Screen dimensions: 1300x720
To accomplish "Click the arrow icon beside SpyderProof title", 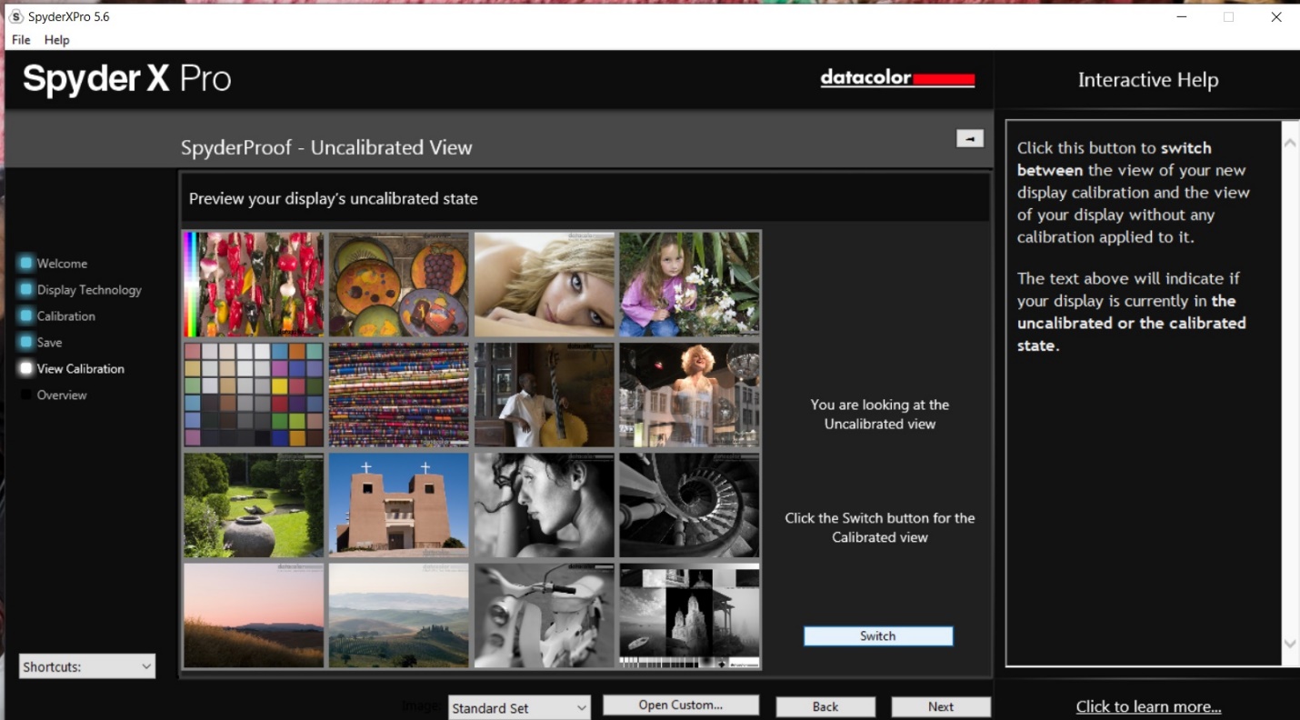I will click(x=969, y=138).
